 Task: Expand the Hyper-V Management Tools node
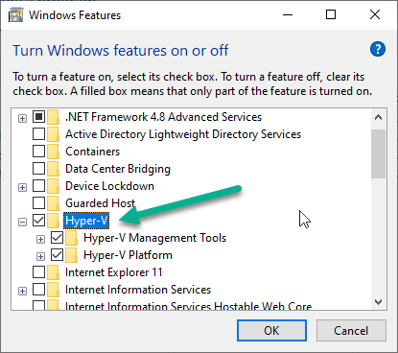pos(40,239)
